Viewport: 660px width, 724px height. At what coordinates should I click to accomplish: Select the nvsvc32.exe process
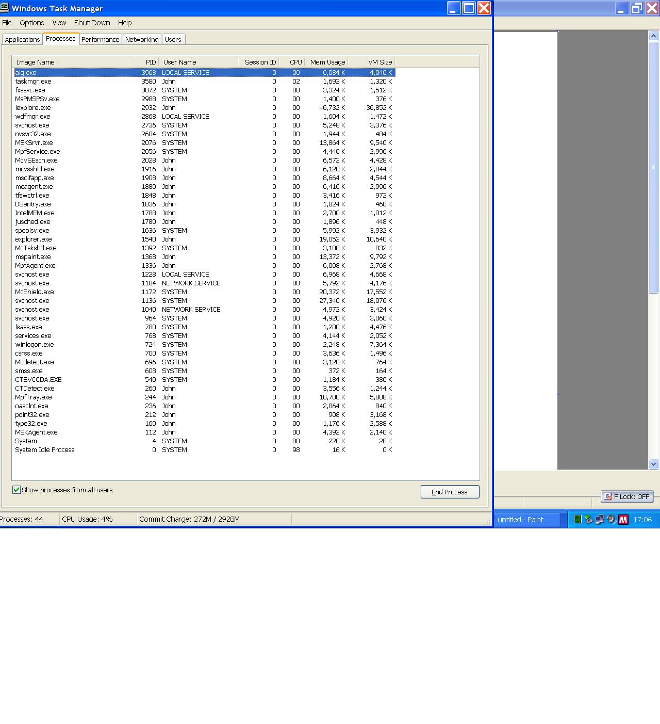(205, 134)
